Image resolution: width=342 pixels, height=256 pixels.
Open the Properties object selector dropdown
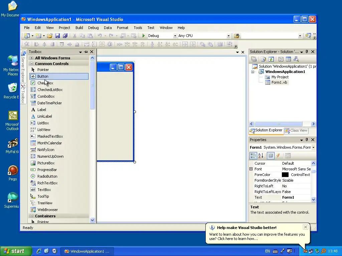(x=313, y=147)
